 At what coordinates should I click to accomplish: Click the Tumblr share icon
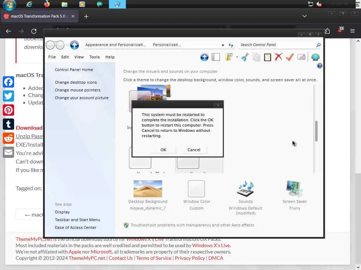point(8,124)
